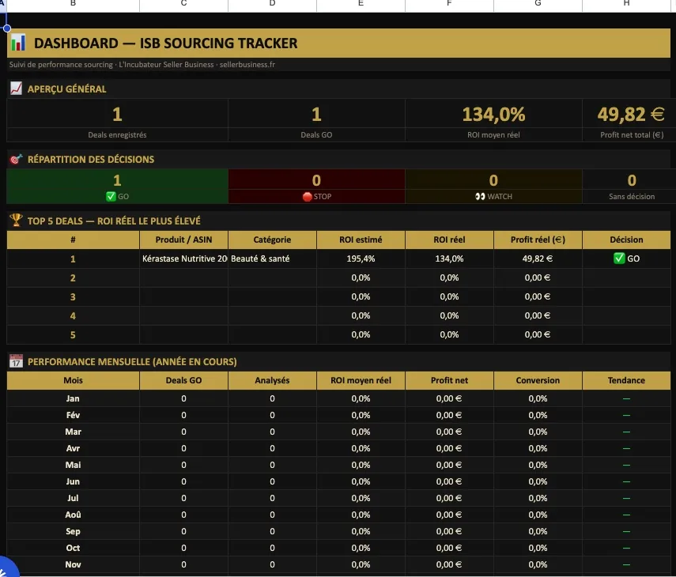
Task: Select the Deals enregistrés value 1
Action: [x=117, y=114]
